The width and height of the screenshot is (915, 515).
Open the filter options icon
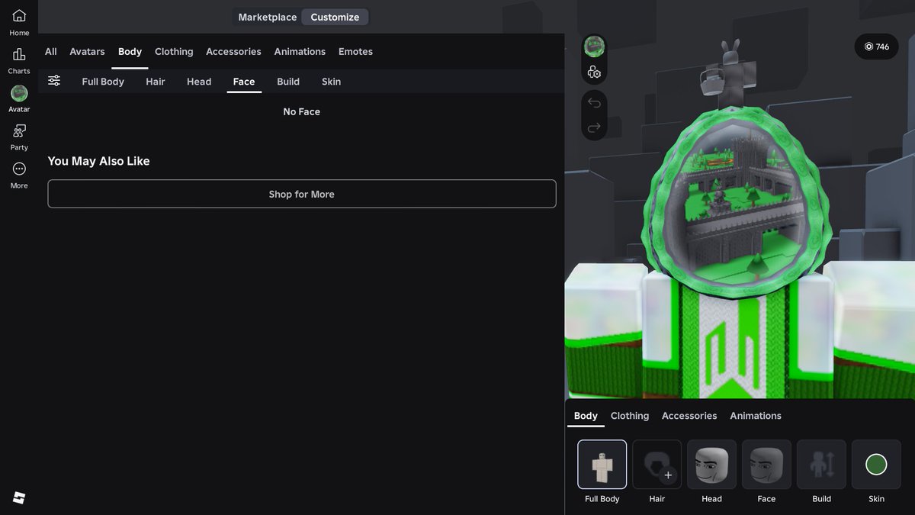point(54,81)
